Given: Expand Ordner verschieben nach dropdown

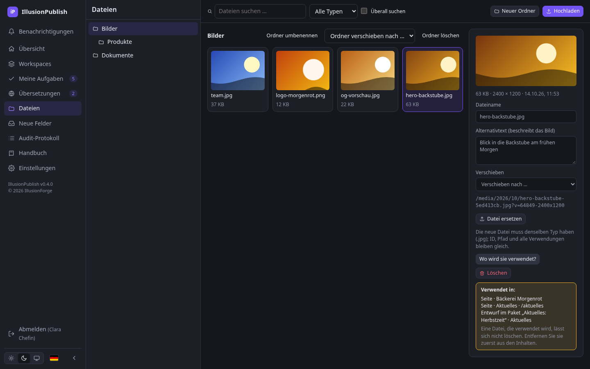Looking at the screenshot, I should coord(370,36).
